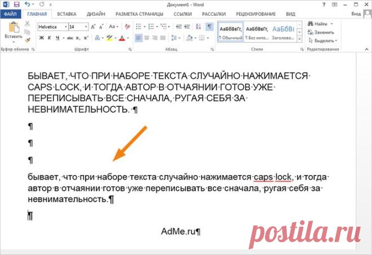The width and height of the screenshot is (372, 255).
Task: Toggle the paragraph marks ¶ button
Action: (x=209, y=26)
